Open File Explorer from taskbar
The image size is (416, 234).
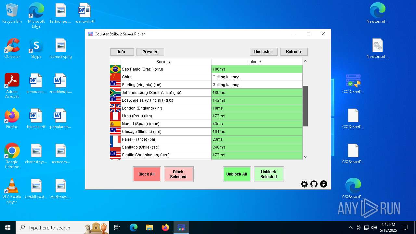coord(149,227)
